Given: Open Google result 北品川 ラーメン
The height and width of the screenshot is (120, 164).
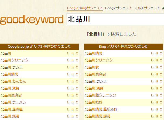Looking at the screenshot, I should [13, 102].
